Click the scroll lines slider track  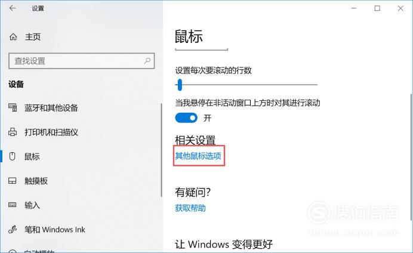click(x=246, y=85)
